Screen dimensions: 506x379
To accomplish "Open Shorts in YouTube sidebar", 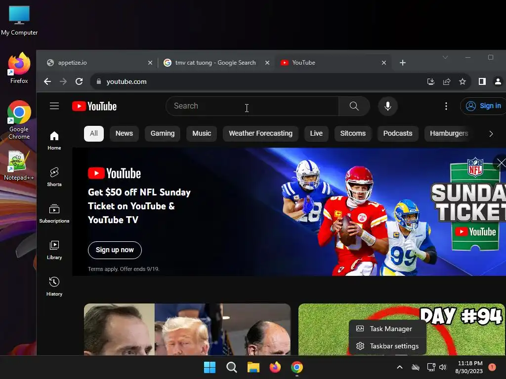I will tap(54, 177).
